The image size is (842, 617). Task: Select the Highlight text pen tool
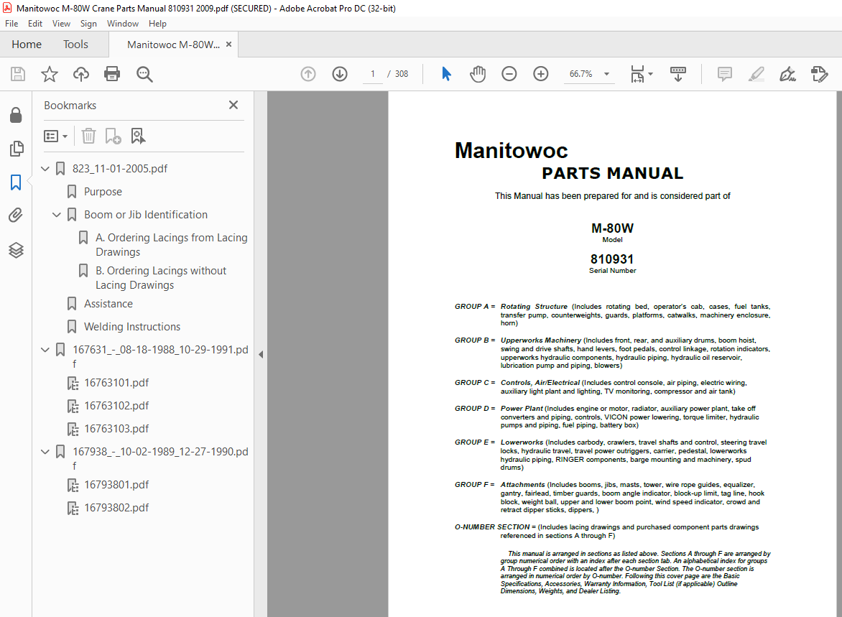tap(757, 74)
